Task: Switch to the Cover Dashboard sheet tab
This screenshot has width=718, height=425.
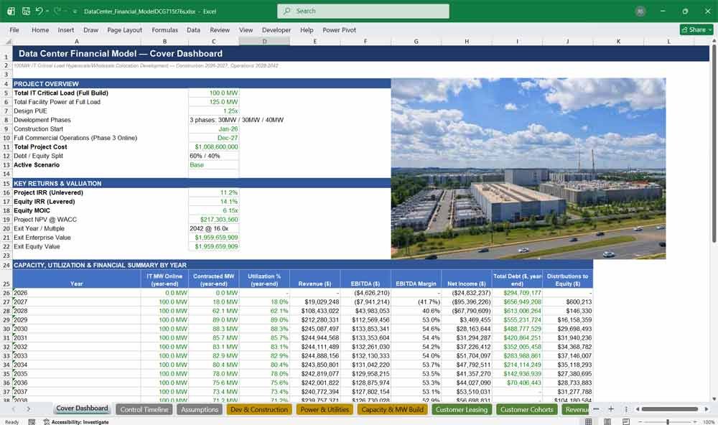Action: (82, 408)
